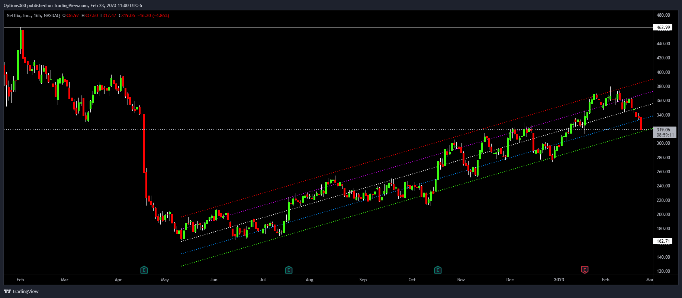Click the Netflix, Inc. symbol title
Image resolution: width=682 pixels, height=298 pixels.
click(x=19, y=16)
